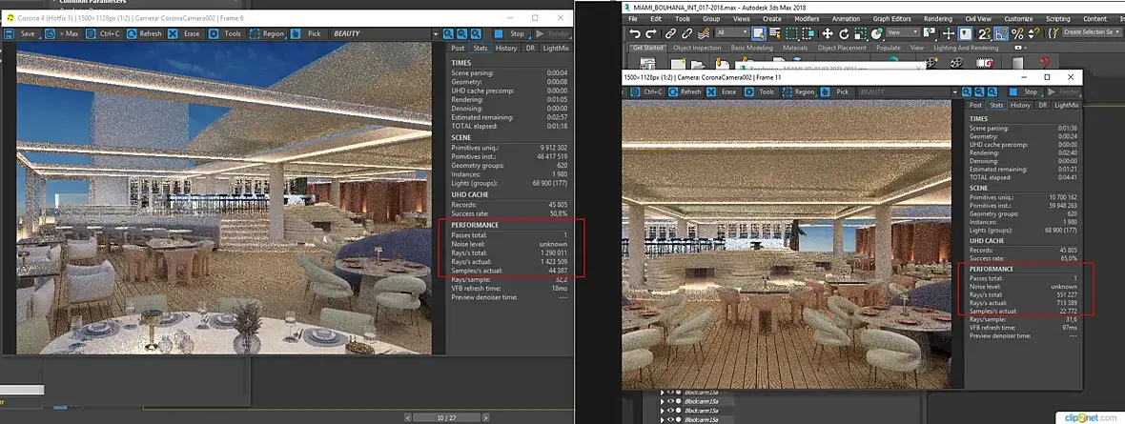Toggle Window/Crossing selection mode
This screenshot has height=424, width=1125.
(808, 33)
